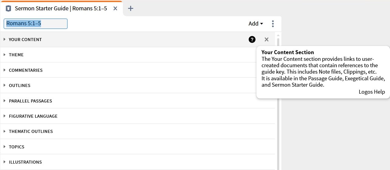The width and height of the screenshot is (390, 170).
Task: Select the Sermon Starter Guide tab title
Action: [x=61, y=9]
